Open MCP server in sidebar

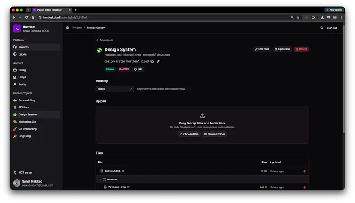(x=36, y=173)
